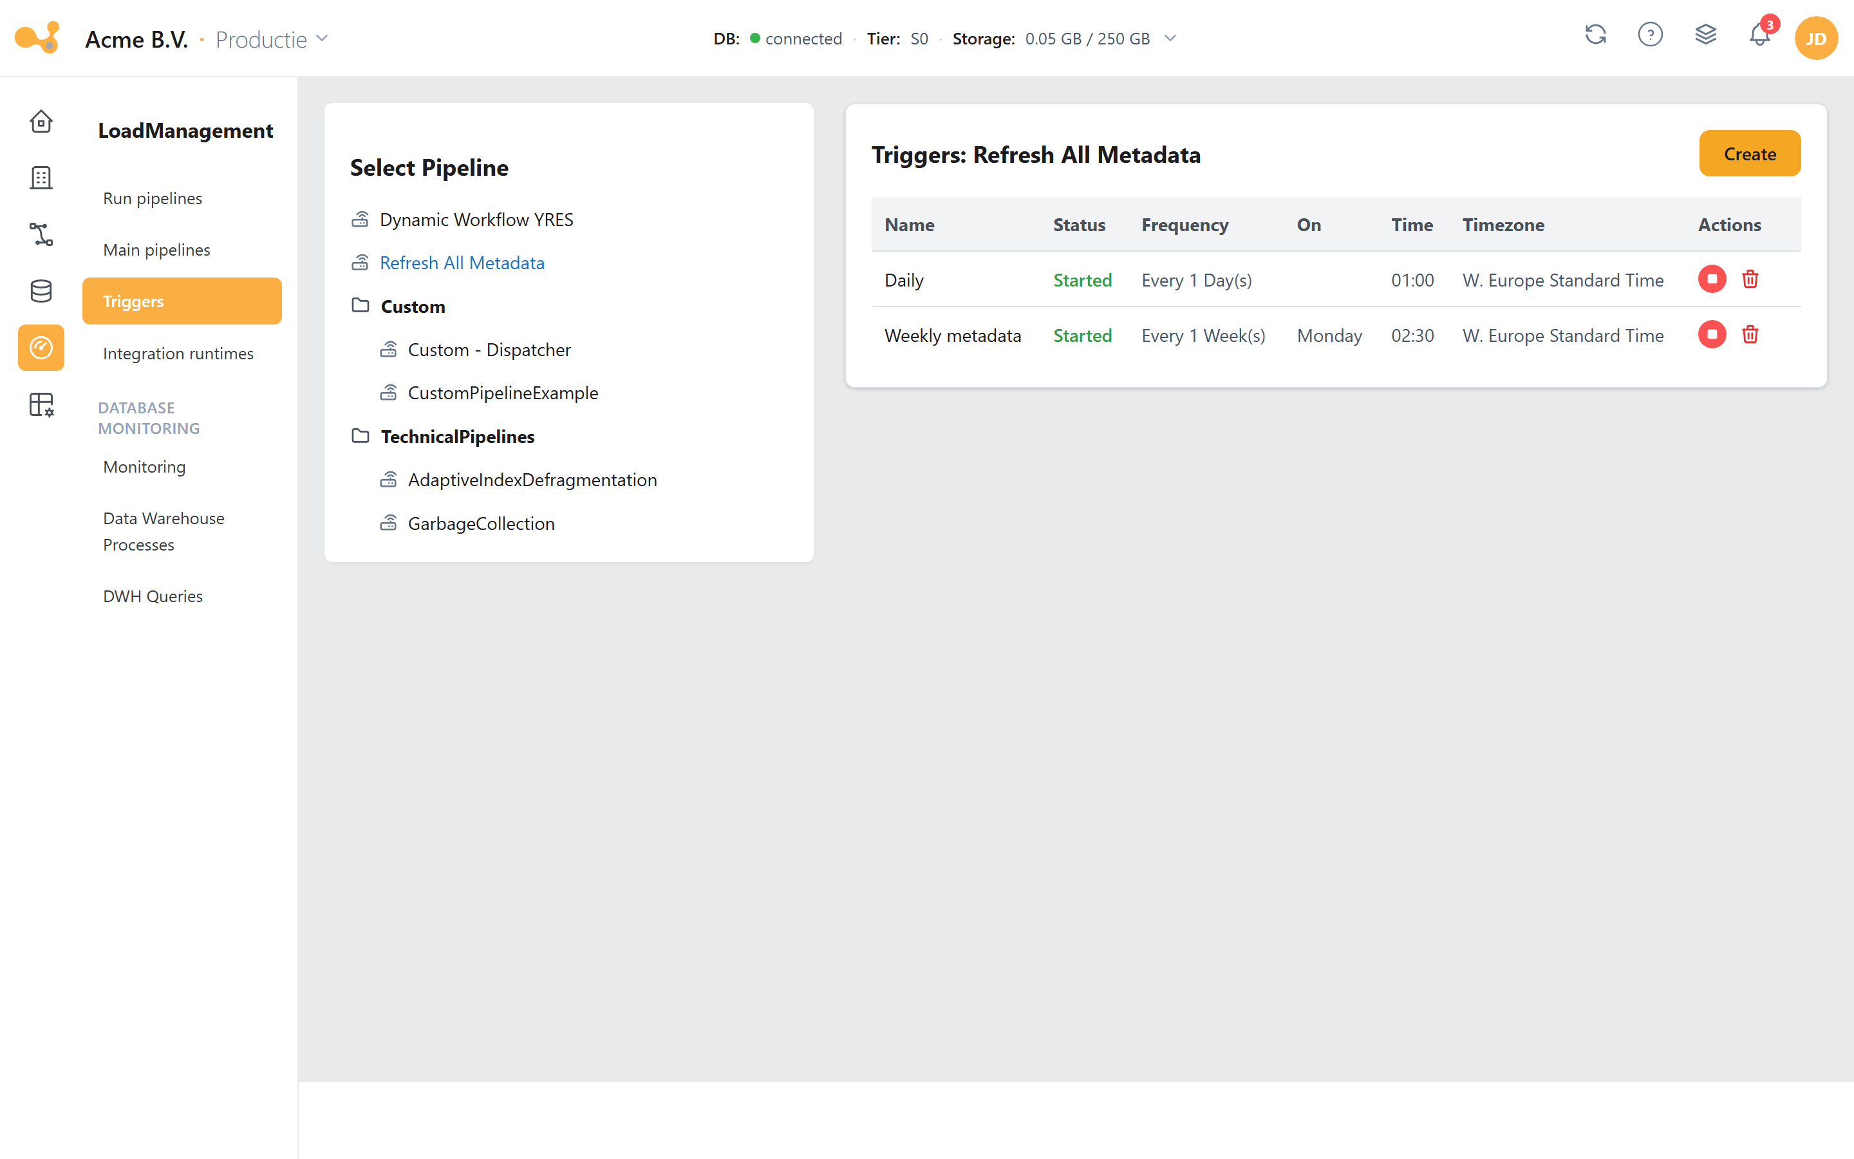
Task: Click the Status column header
Action: click(x=1079, y=225)
